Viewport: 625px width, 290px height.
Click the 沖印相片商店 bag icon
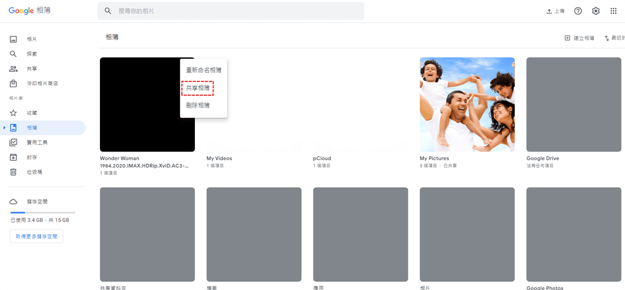tap(14, 83)
